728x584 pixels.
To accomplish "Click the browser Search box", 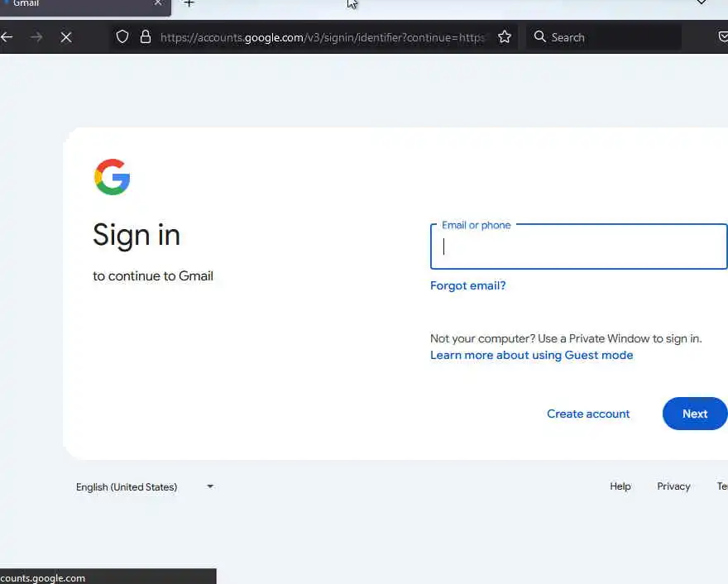I will (x=604, y=37).
